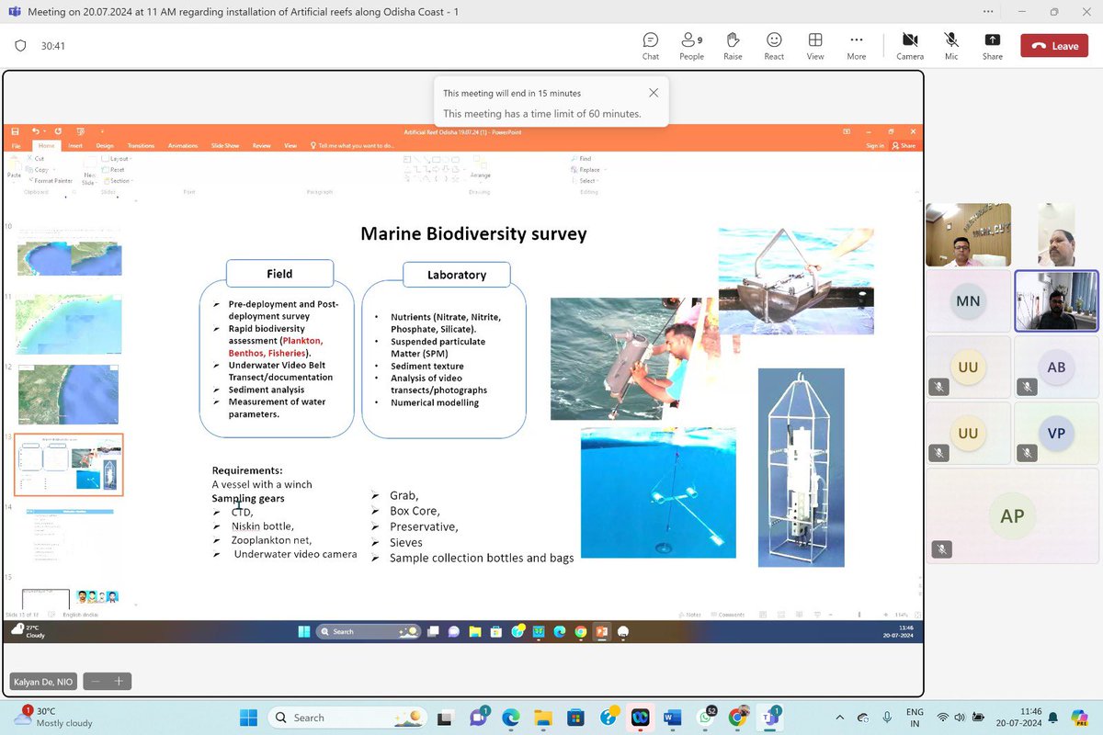Viewport: 1103px width, 735px height.
Task: Leave the meeting
Action: pos(1055,46)
